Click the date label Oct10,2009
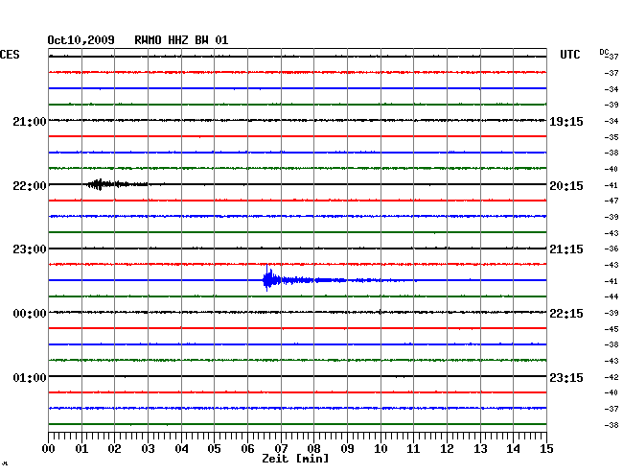623x474 pixels. (81, 40)
